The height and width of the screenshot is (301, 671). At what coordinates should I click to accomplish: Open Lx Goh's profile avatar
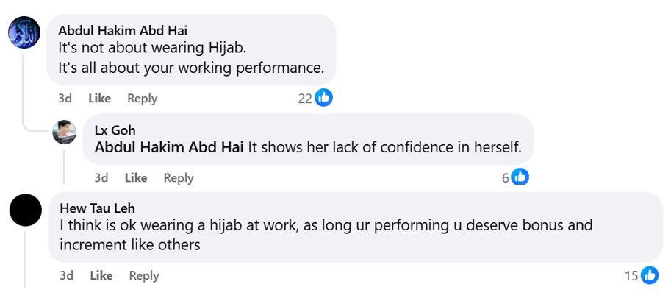pos(65,132)
